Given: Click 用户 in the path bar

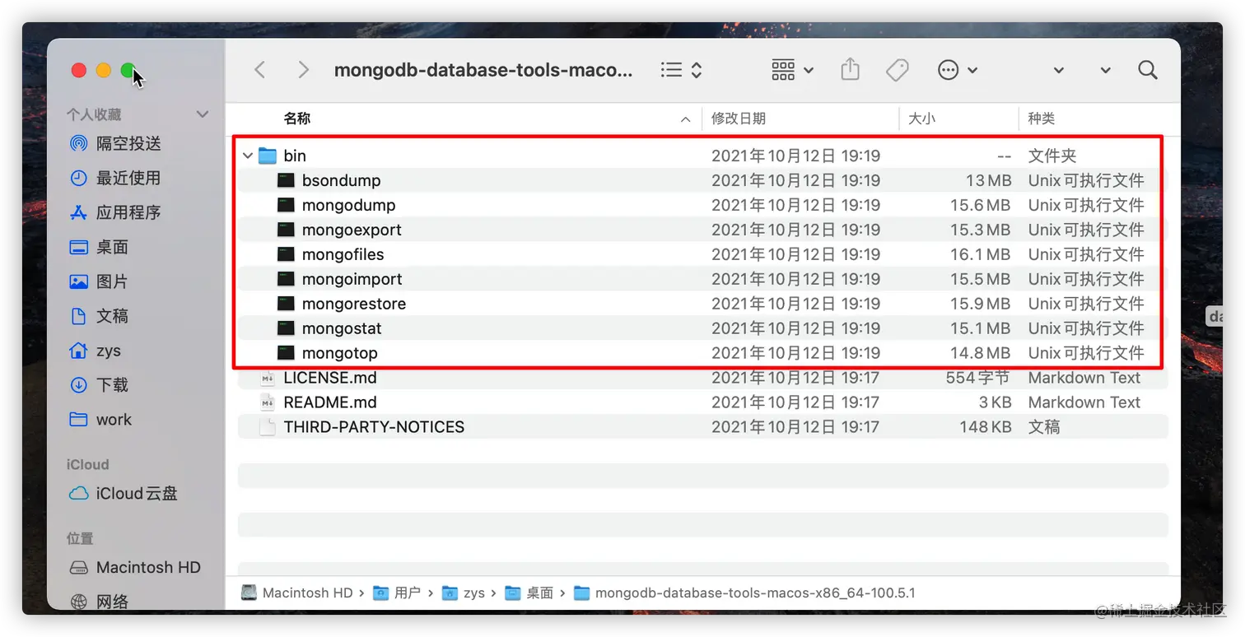Looking at the screenshot, I should tap(397, 593).
